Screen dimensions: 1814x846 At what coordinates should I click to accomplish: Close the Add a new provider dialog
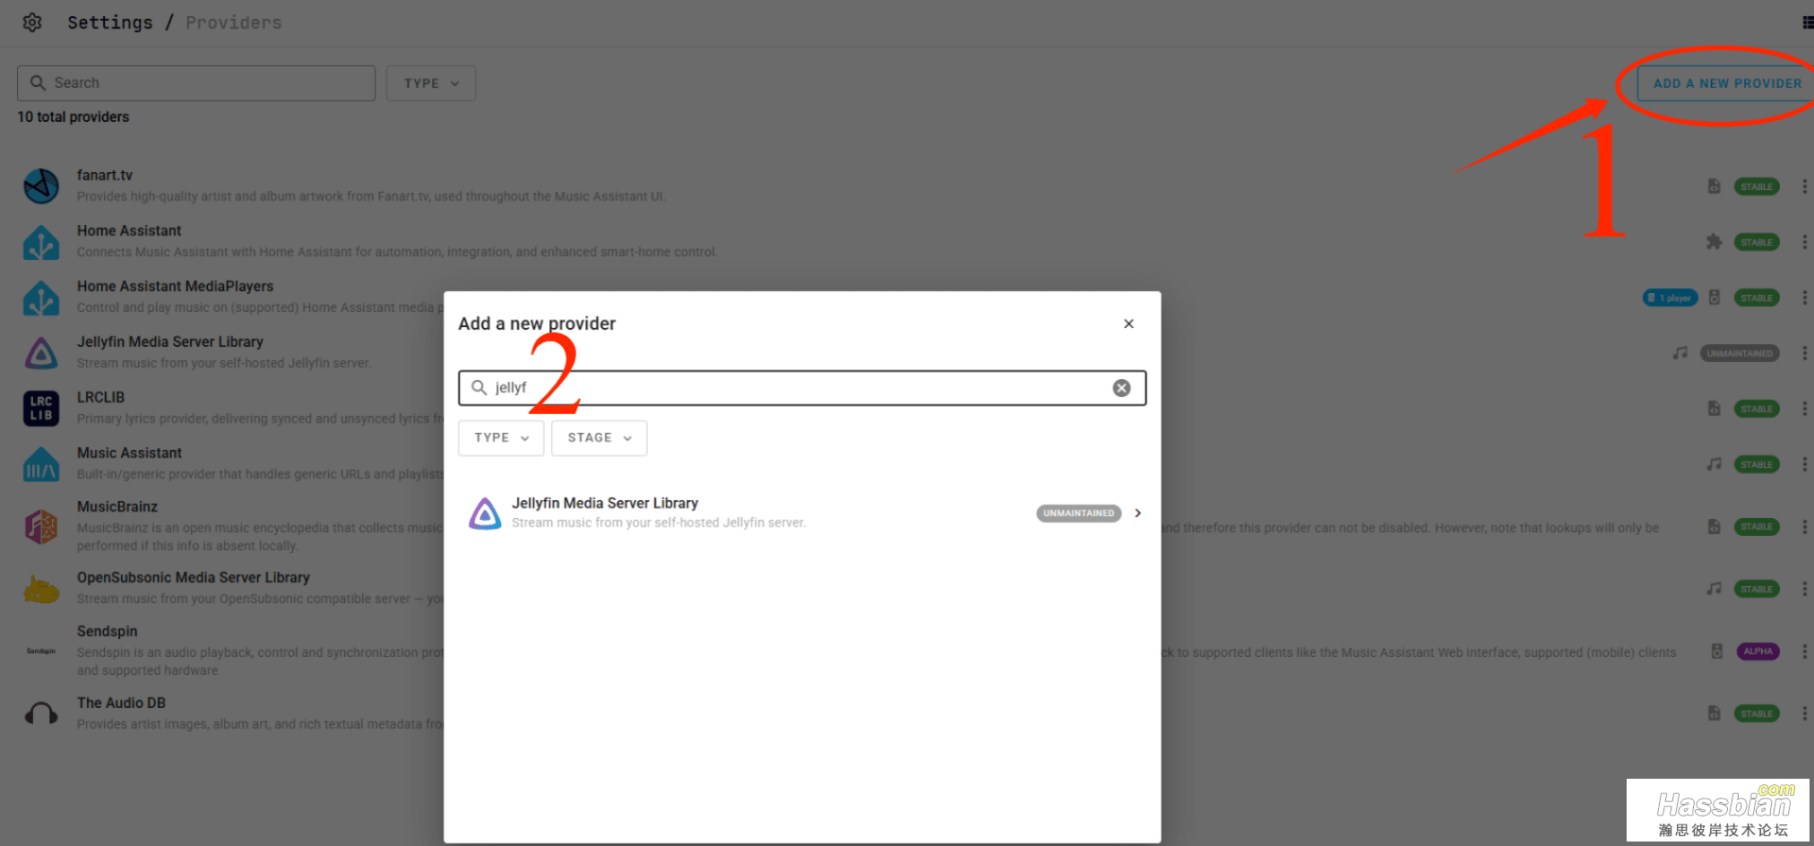(1128, 324)
